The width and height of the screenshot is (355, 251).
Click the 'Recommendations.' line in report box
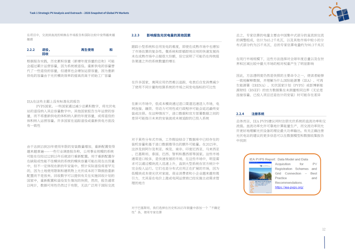tap(289, 182)
